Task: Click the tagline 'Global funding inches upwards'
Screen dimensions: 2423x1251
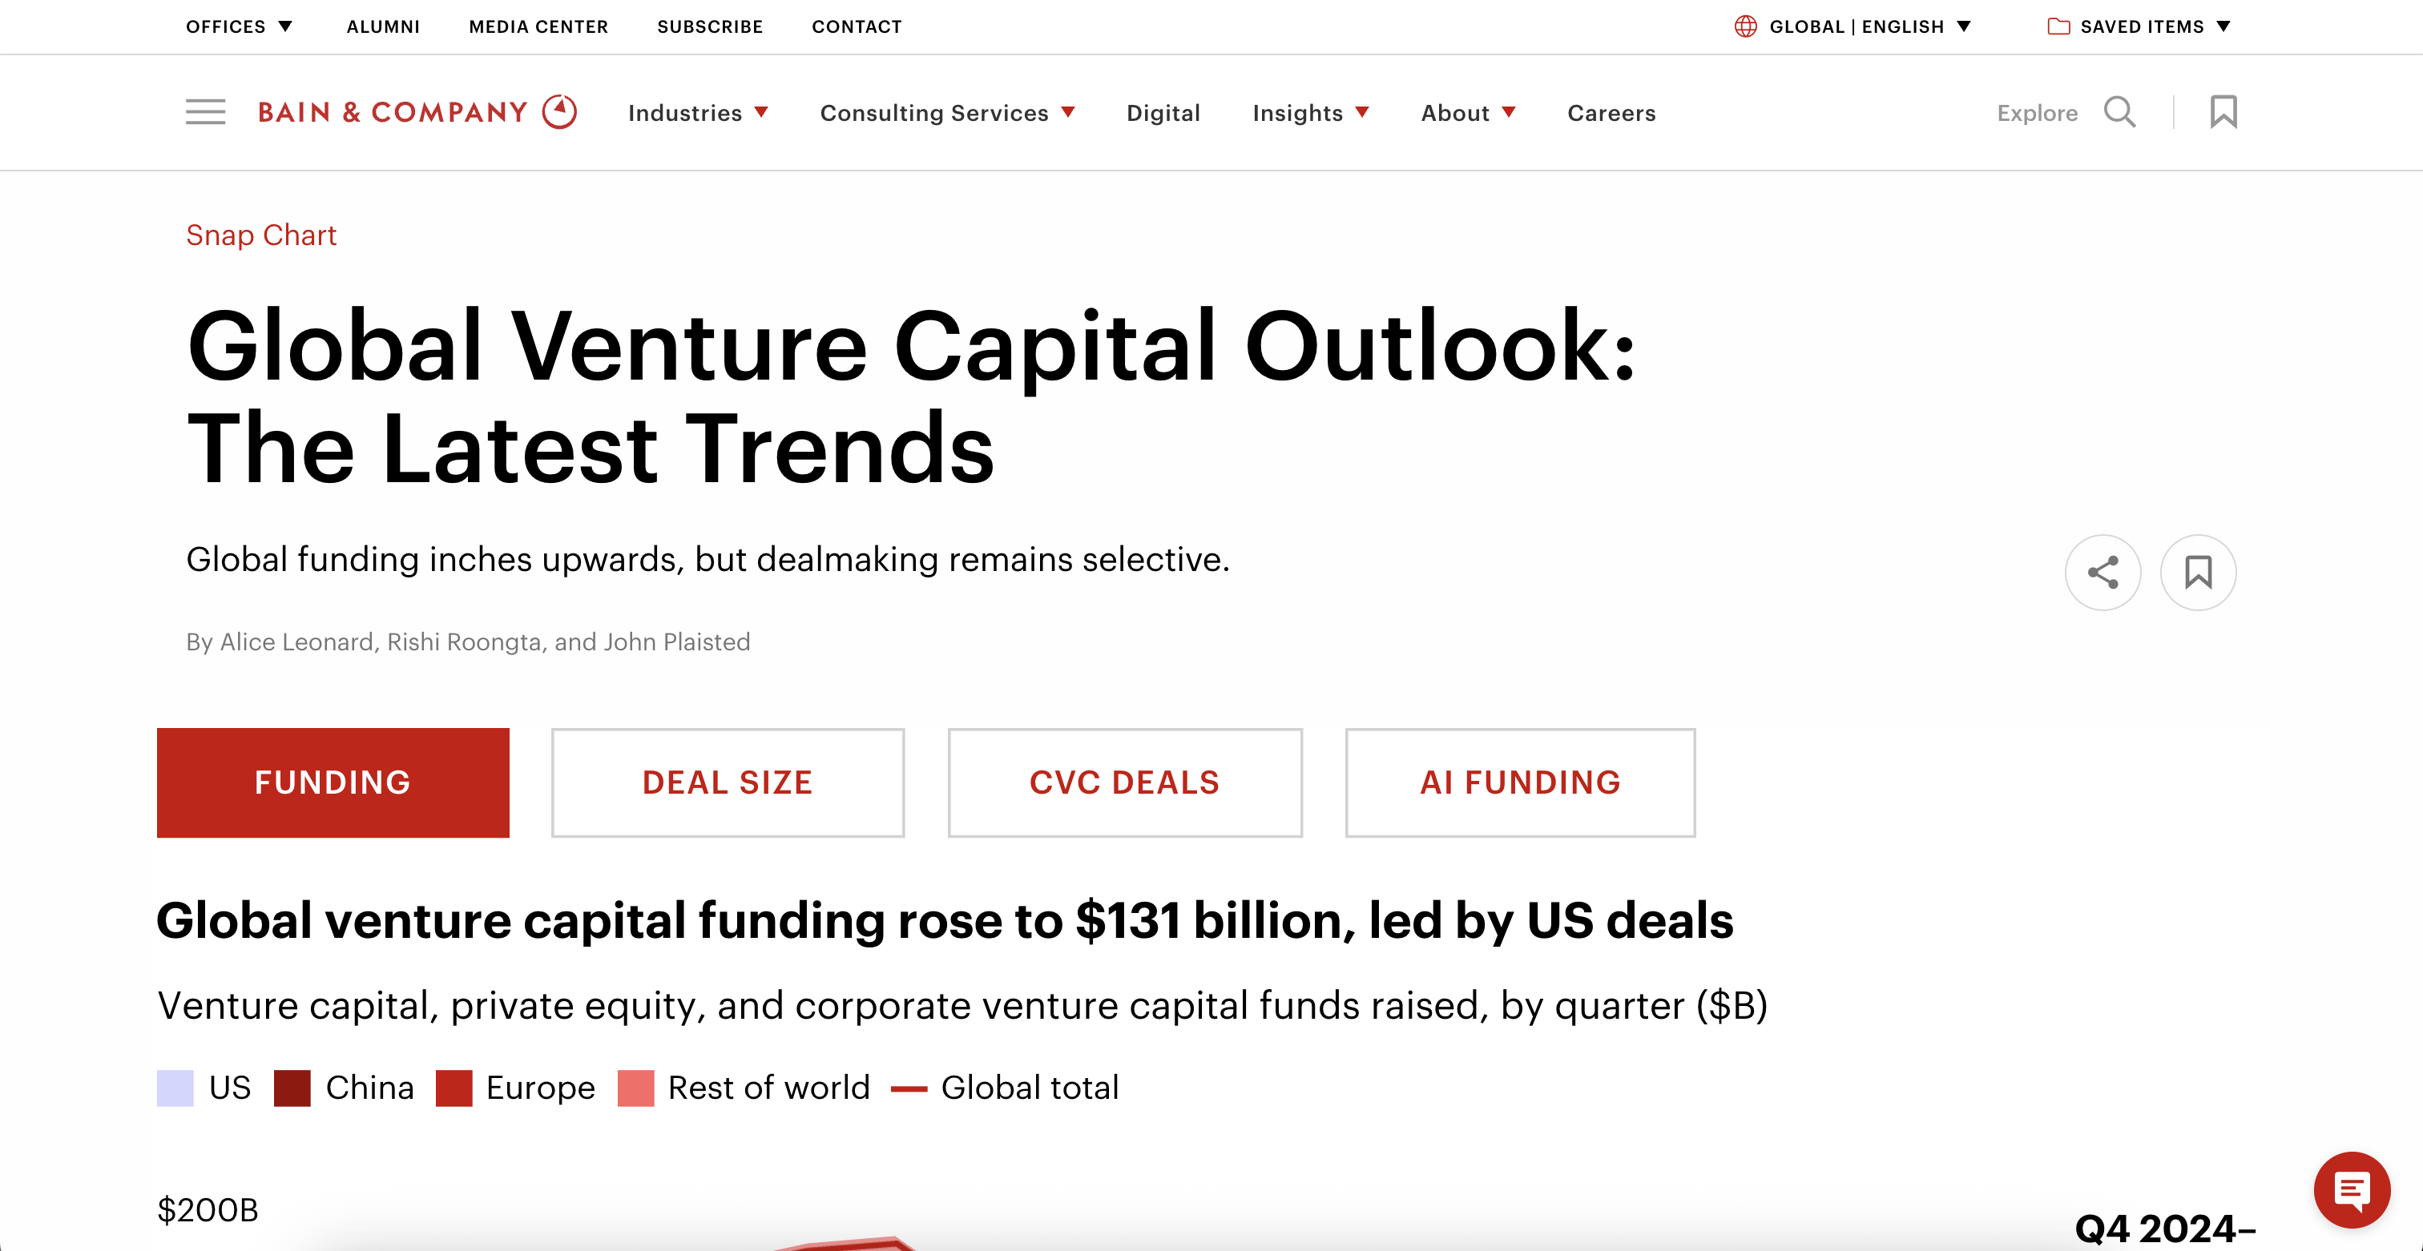Action: [x=708, y=559]
